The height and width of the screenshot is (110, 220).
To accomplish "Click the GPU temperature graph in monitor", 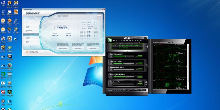I will 170,48.
